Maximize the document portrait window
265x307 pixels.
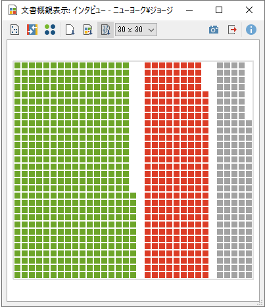219,10
